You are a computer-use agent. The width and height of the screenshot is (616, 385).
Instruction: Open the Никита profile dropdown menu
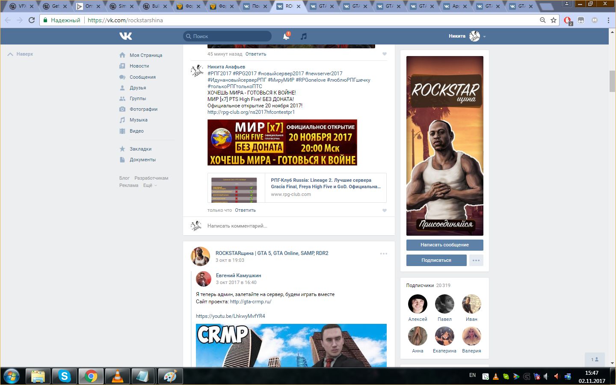point(467,36)
